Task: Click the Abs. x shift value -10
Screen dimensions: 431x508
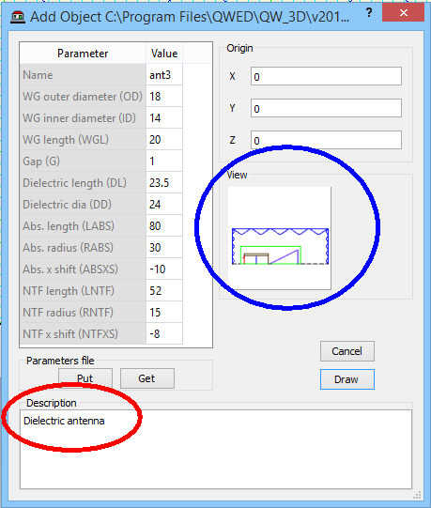Action: pos(164,269)
